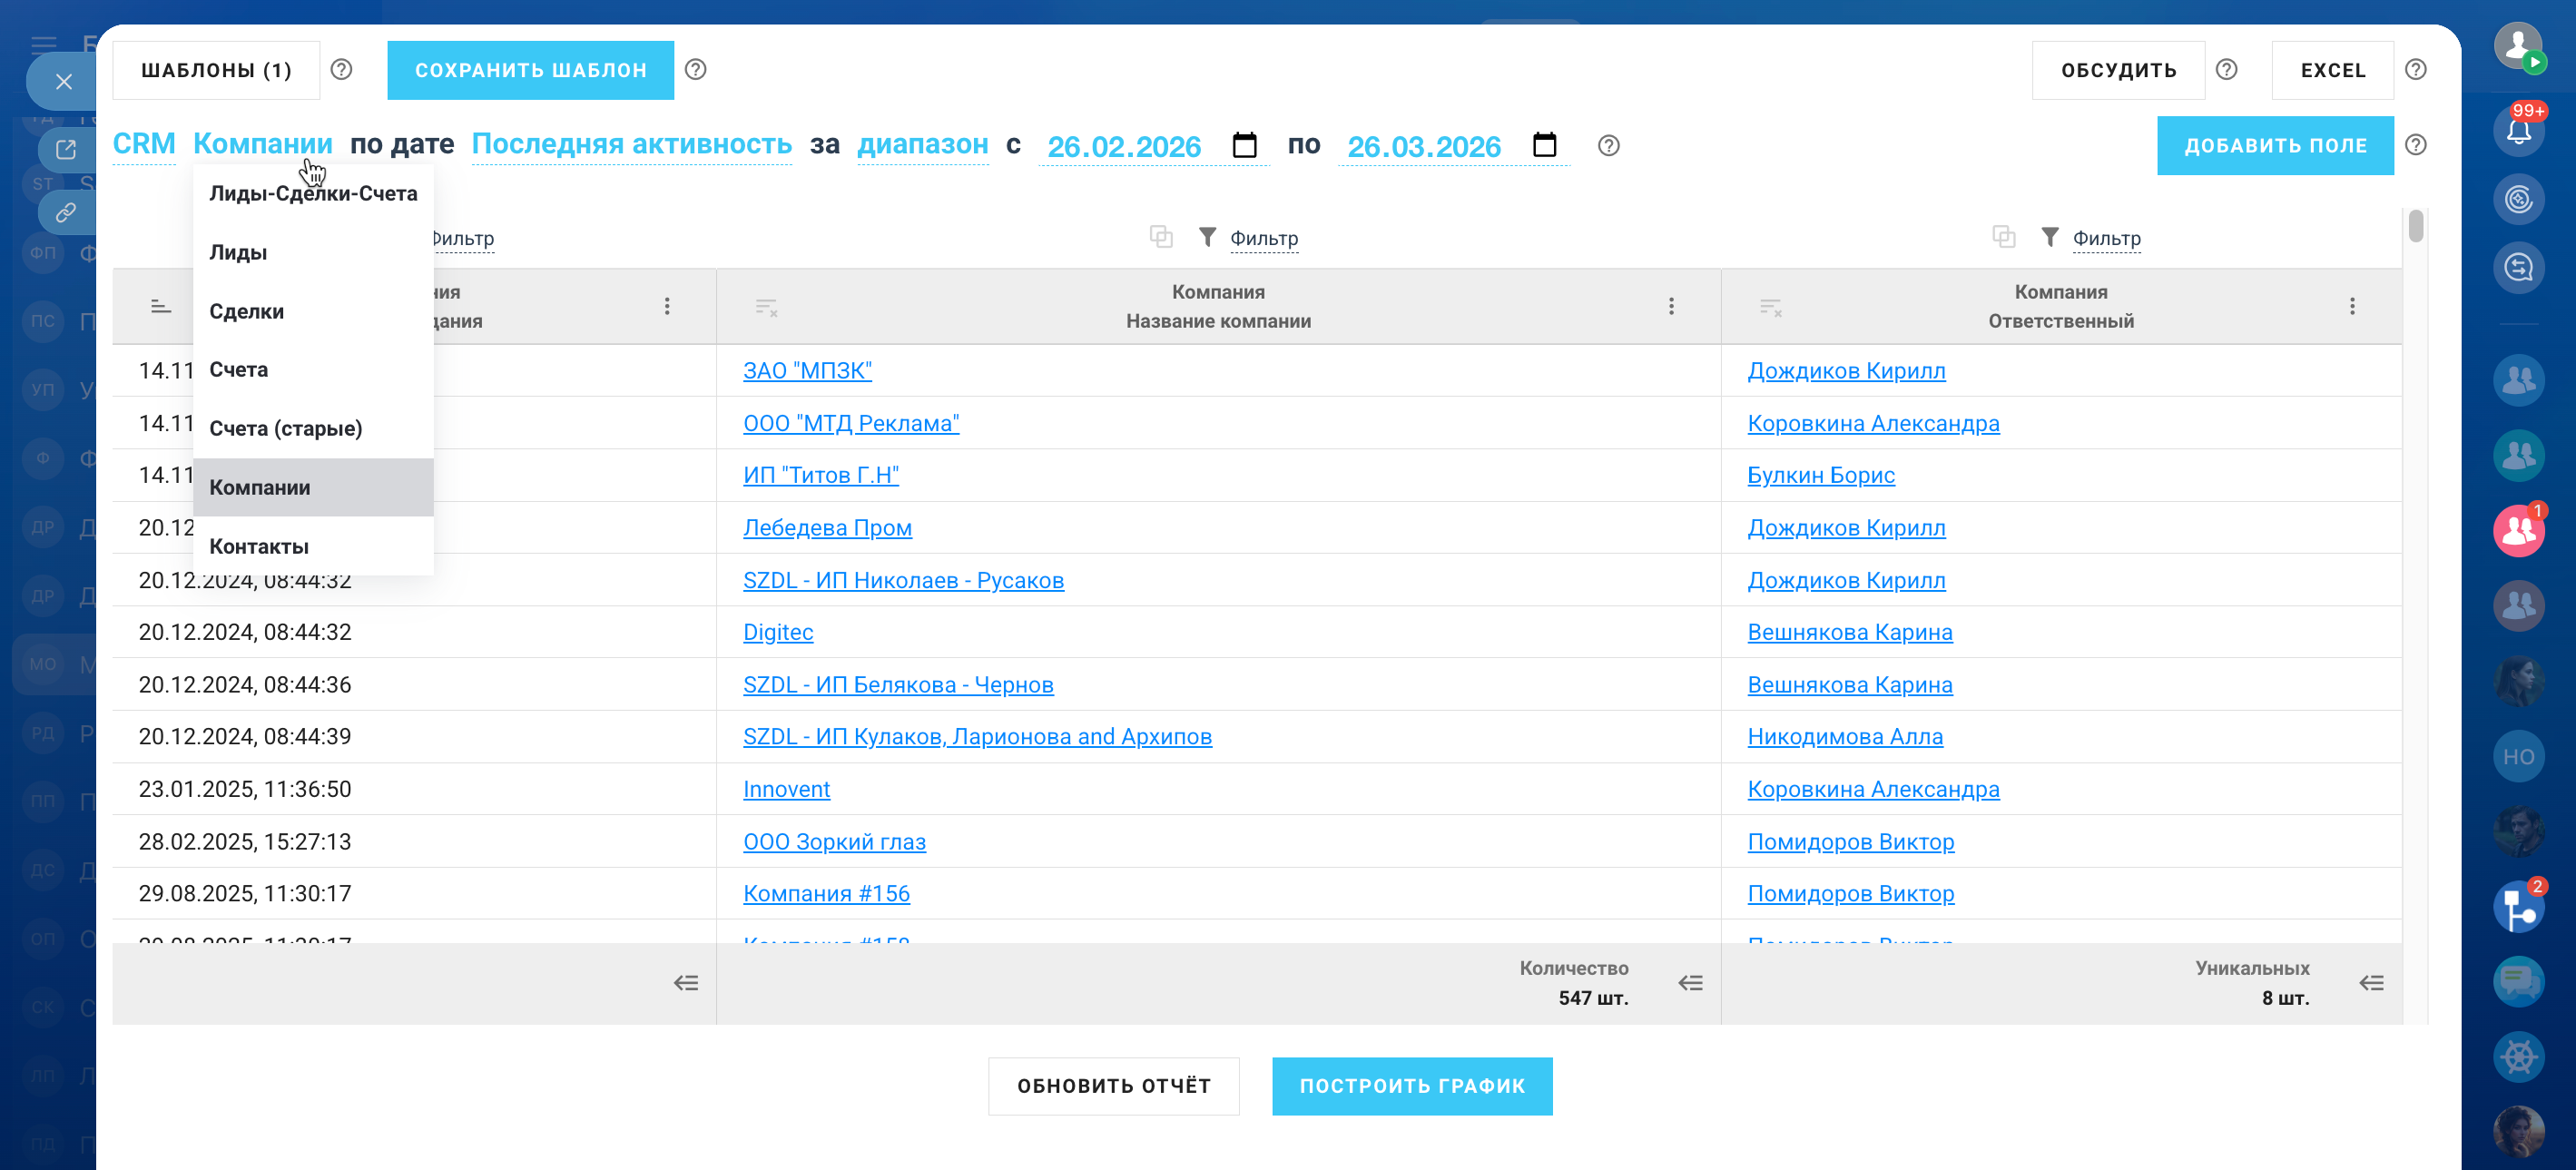Open the ЗАО "МПЗК" company link

click(807, 371)
